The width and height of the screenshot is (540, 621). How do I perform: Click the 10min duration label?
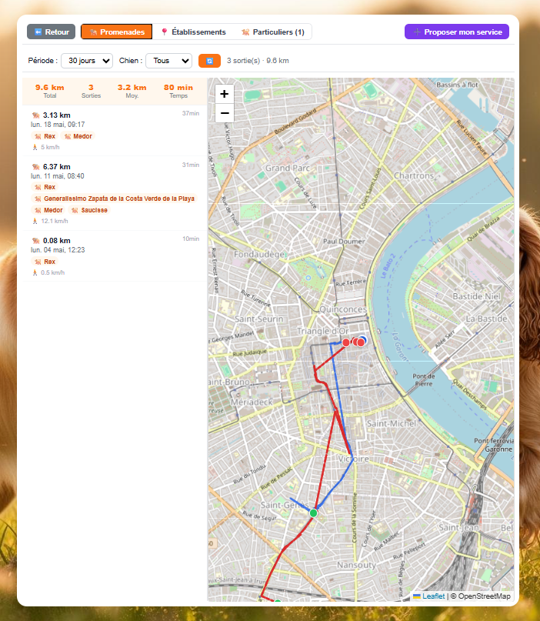pyautogui.click(x=191, y=239)
